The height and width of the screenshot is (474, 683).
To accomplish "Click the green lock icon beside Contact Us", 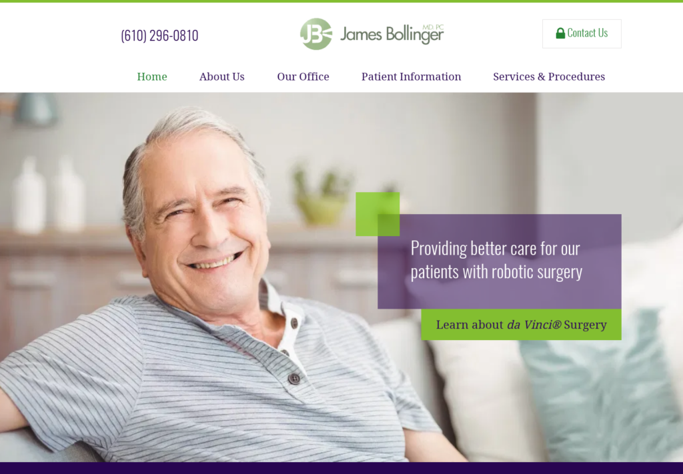I will pos(560,33).
